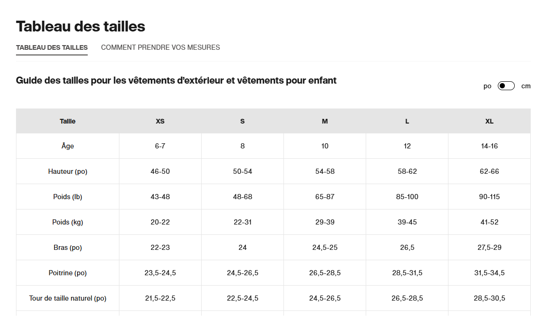Click the Taille header cell
This screenshot has height=318, width=550.
tap(68, 121)
